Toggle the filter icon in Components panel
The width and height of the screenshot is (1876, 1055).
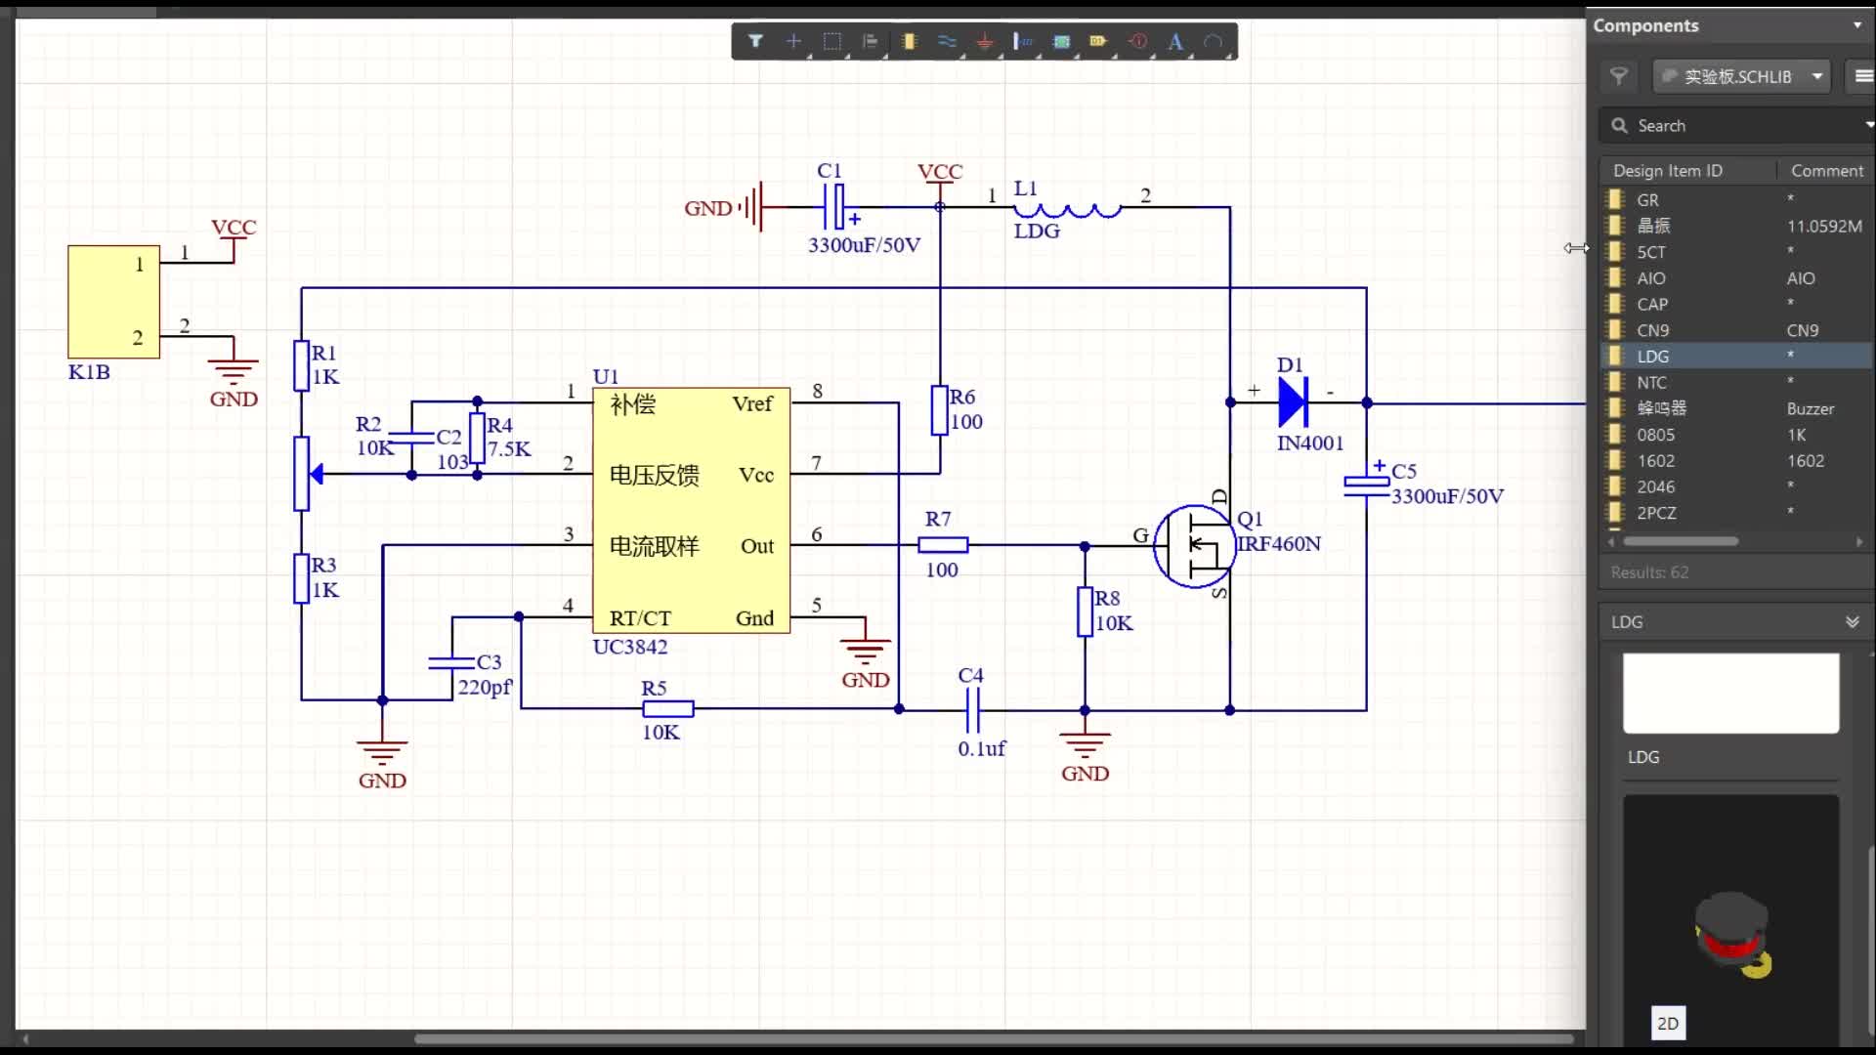coord(1620,74)
